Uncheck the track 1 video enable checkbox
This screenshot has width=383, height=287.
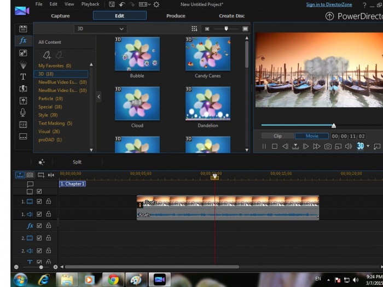(x=39, y=202)
